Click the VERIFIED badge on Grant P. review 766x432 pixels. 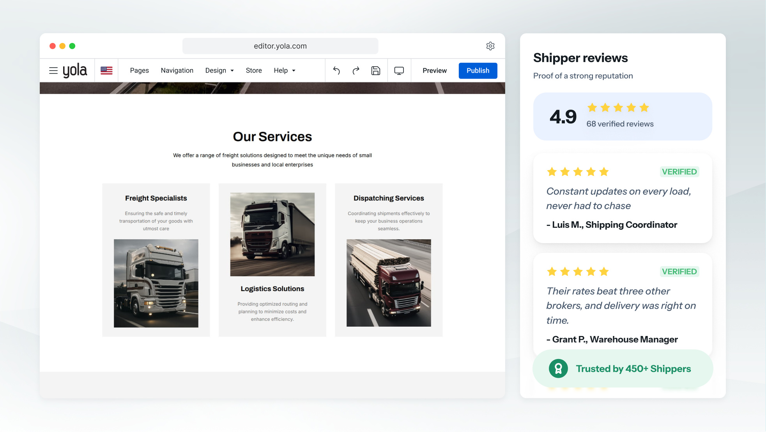click(679, 272)
